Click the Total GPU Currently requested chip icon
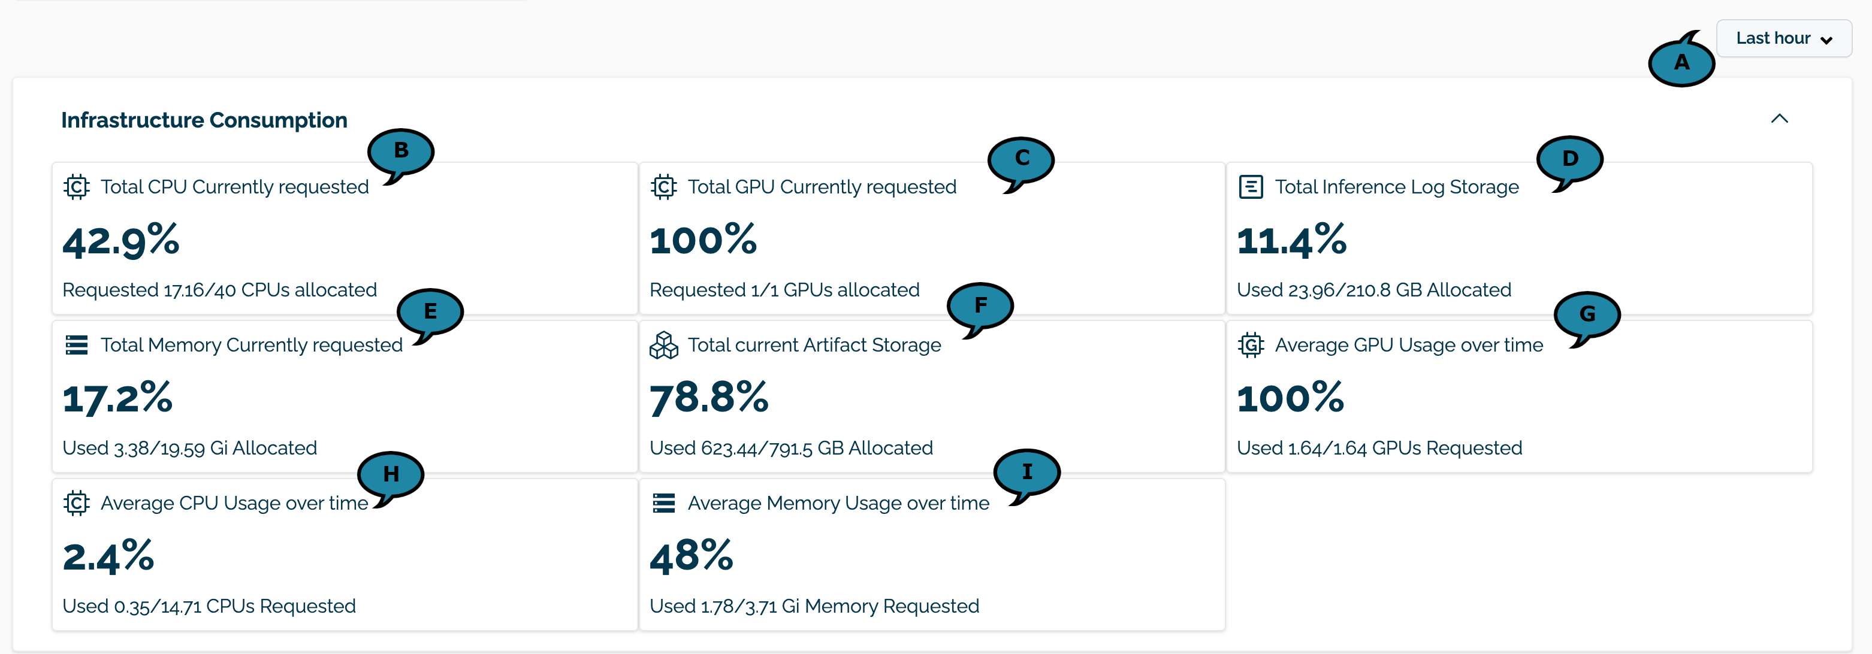Viewport: 1872px width, 654px height. [663, 187]
